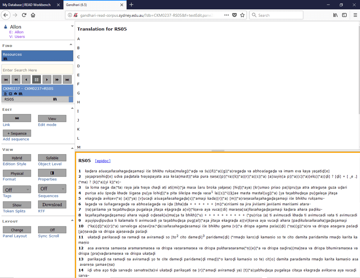Open the epidoc link
360x278 pixels.
click(x=103, y=161)
